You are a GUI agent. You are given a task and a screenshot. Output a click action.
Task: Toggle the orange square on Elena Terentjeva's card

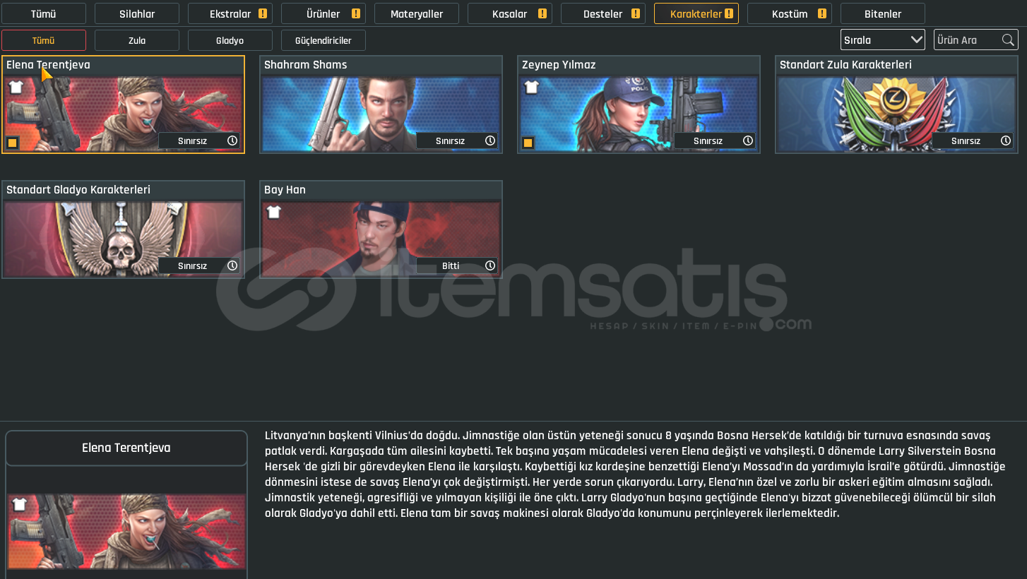point(13,143)
